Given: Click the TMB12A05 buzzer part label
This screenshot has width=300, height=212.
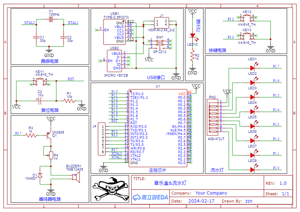Looking at the screenshot, I should click(x=74, y=170).
